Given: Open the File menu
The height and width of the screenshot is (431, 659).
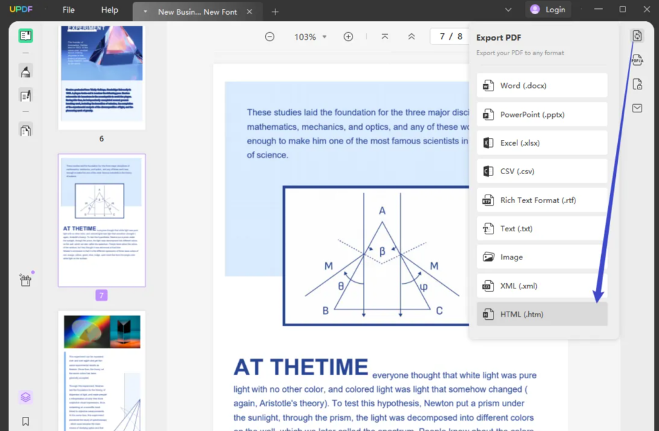Looking at the screenshot, I should (68, 10).
